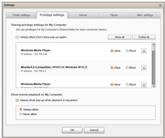Image resolution: width=165 pixels, height=138 pixels.
Task: Enable Always allow (Don't show pop-up again)
Action: click(x=17, y=37)
